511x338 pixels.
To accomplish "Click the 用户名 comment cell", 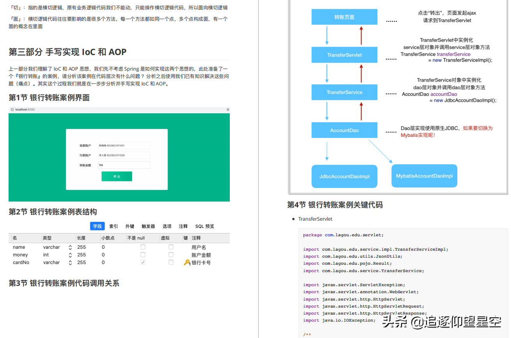I will click(199, 247).
